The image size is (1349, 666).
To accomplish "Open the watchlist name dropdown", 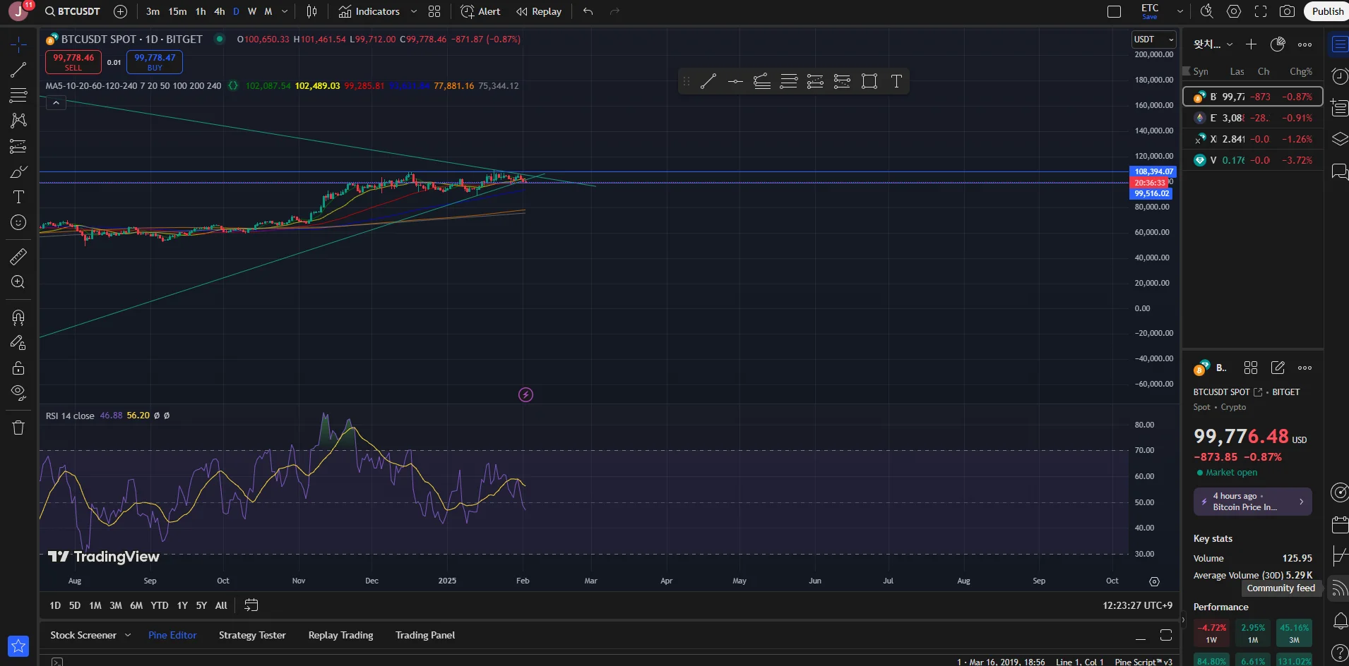I will click(x=1213, y=44).
